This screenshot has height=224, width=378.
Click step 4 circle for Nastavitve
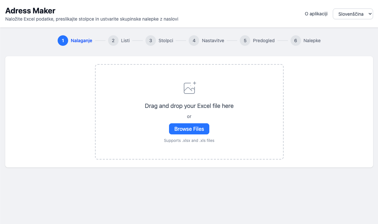tap(194, 41)
